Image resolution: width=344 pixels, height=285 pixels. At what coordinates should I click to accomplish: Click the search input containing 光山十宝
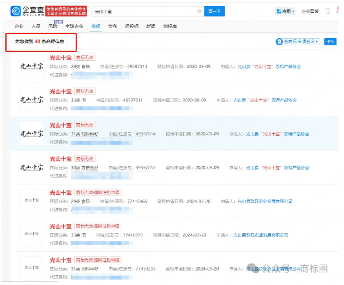click(144, 11)
